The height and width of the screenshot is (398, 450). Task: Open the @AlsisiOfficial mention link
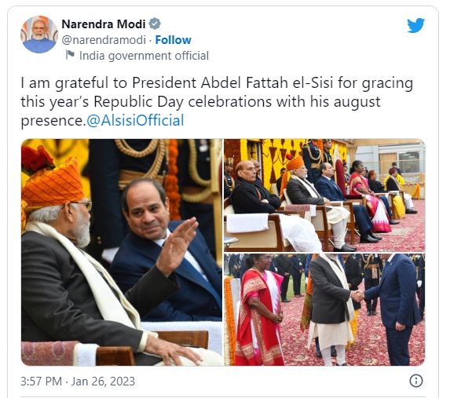point(135,120)
